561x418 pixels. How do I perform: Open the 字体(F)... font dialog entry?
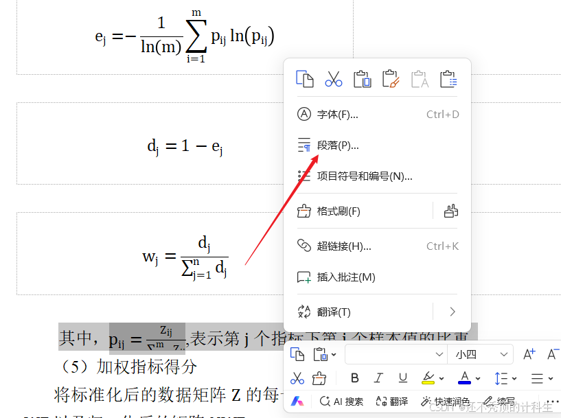[x=378, y=115]
